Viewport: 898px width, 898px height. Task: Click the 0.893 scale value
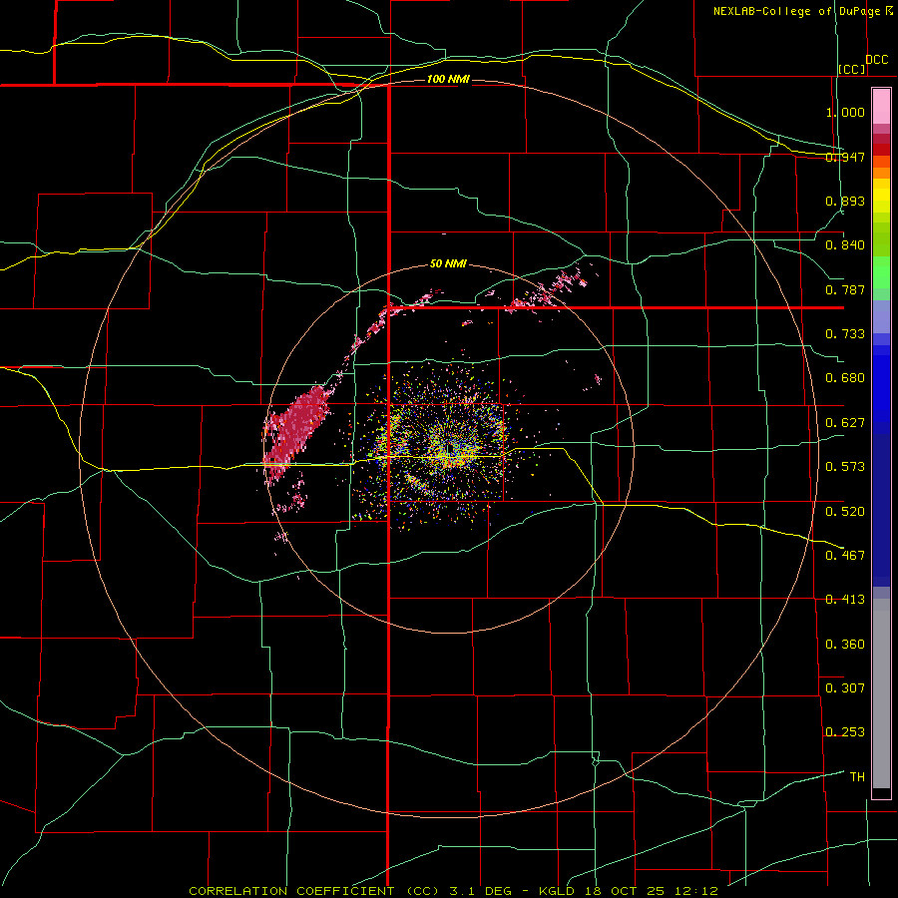pos(845,201)
